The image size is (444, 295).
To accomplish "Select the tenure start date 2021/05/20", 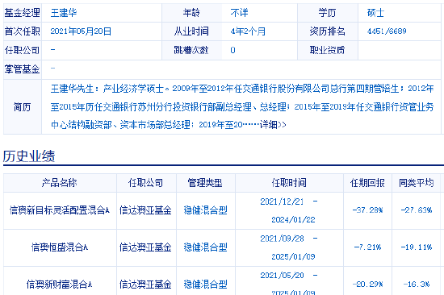I will pyautogui.click(x=282, y=276).
